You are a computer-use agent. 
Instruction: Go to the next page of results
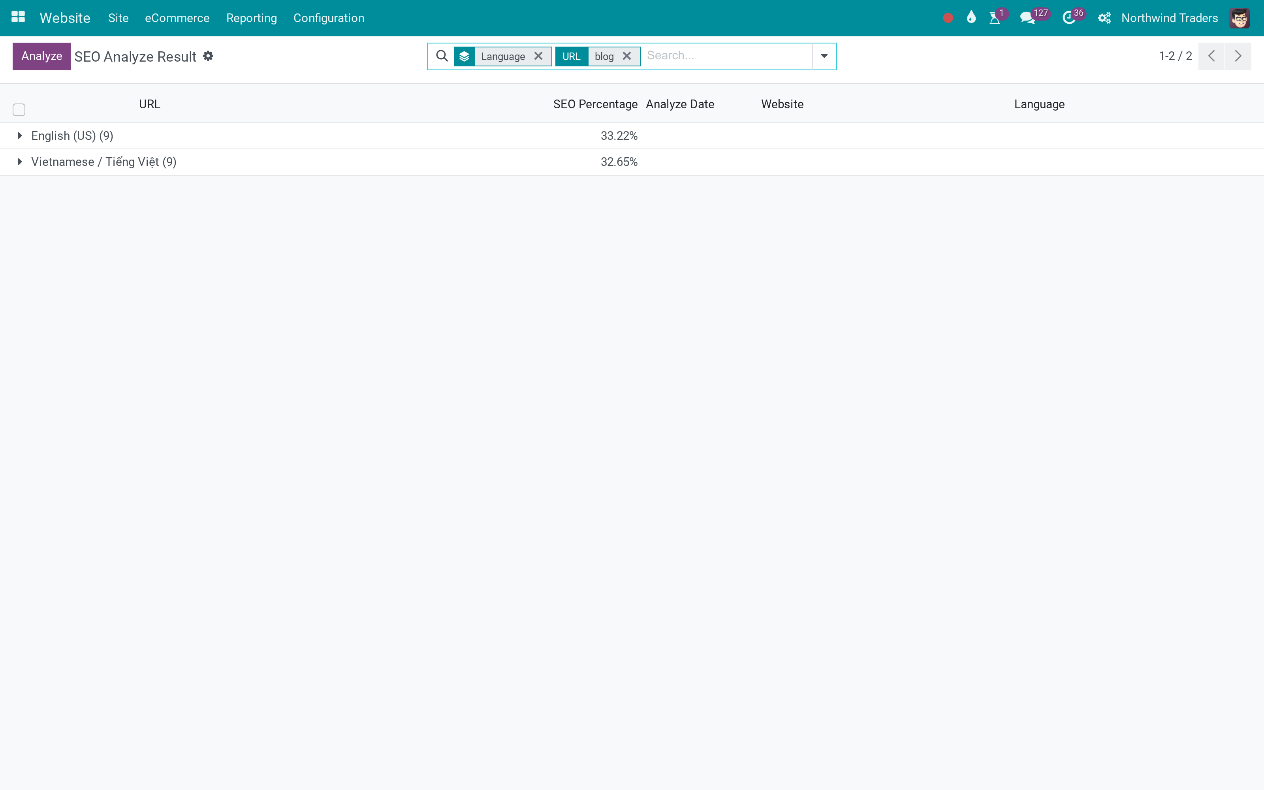1238,56
